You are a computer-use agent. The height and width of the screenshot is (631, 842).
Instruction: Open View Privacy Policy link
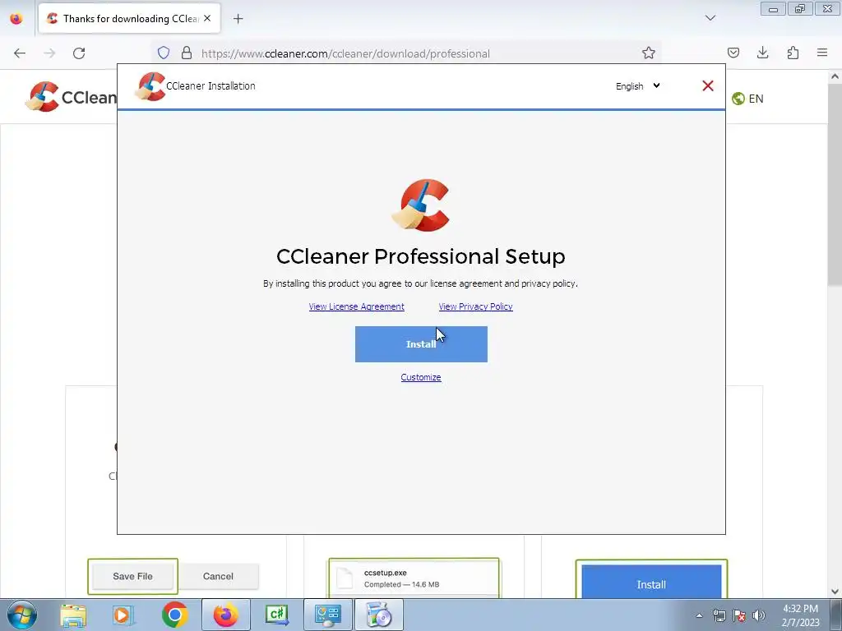pos(476,306)
